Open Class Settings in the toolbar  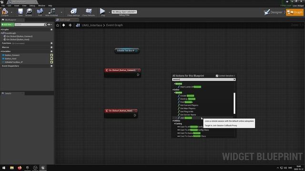pos(73,12)
